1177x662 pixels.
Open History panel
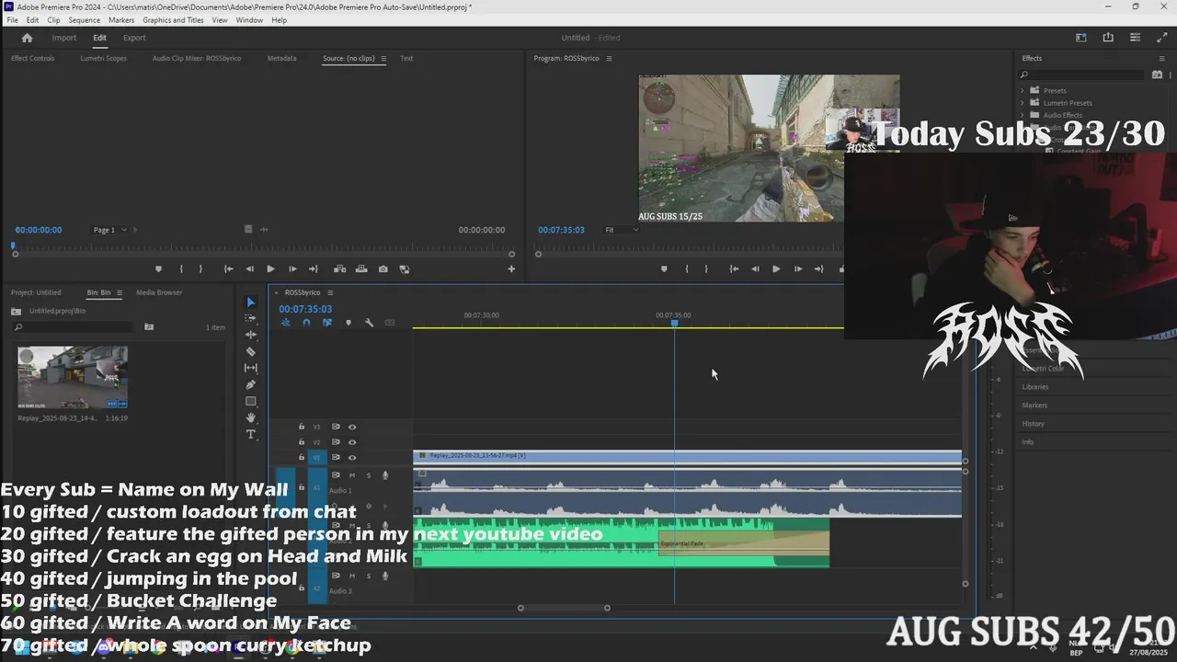coord(1034,423)
